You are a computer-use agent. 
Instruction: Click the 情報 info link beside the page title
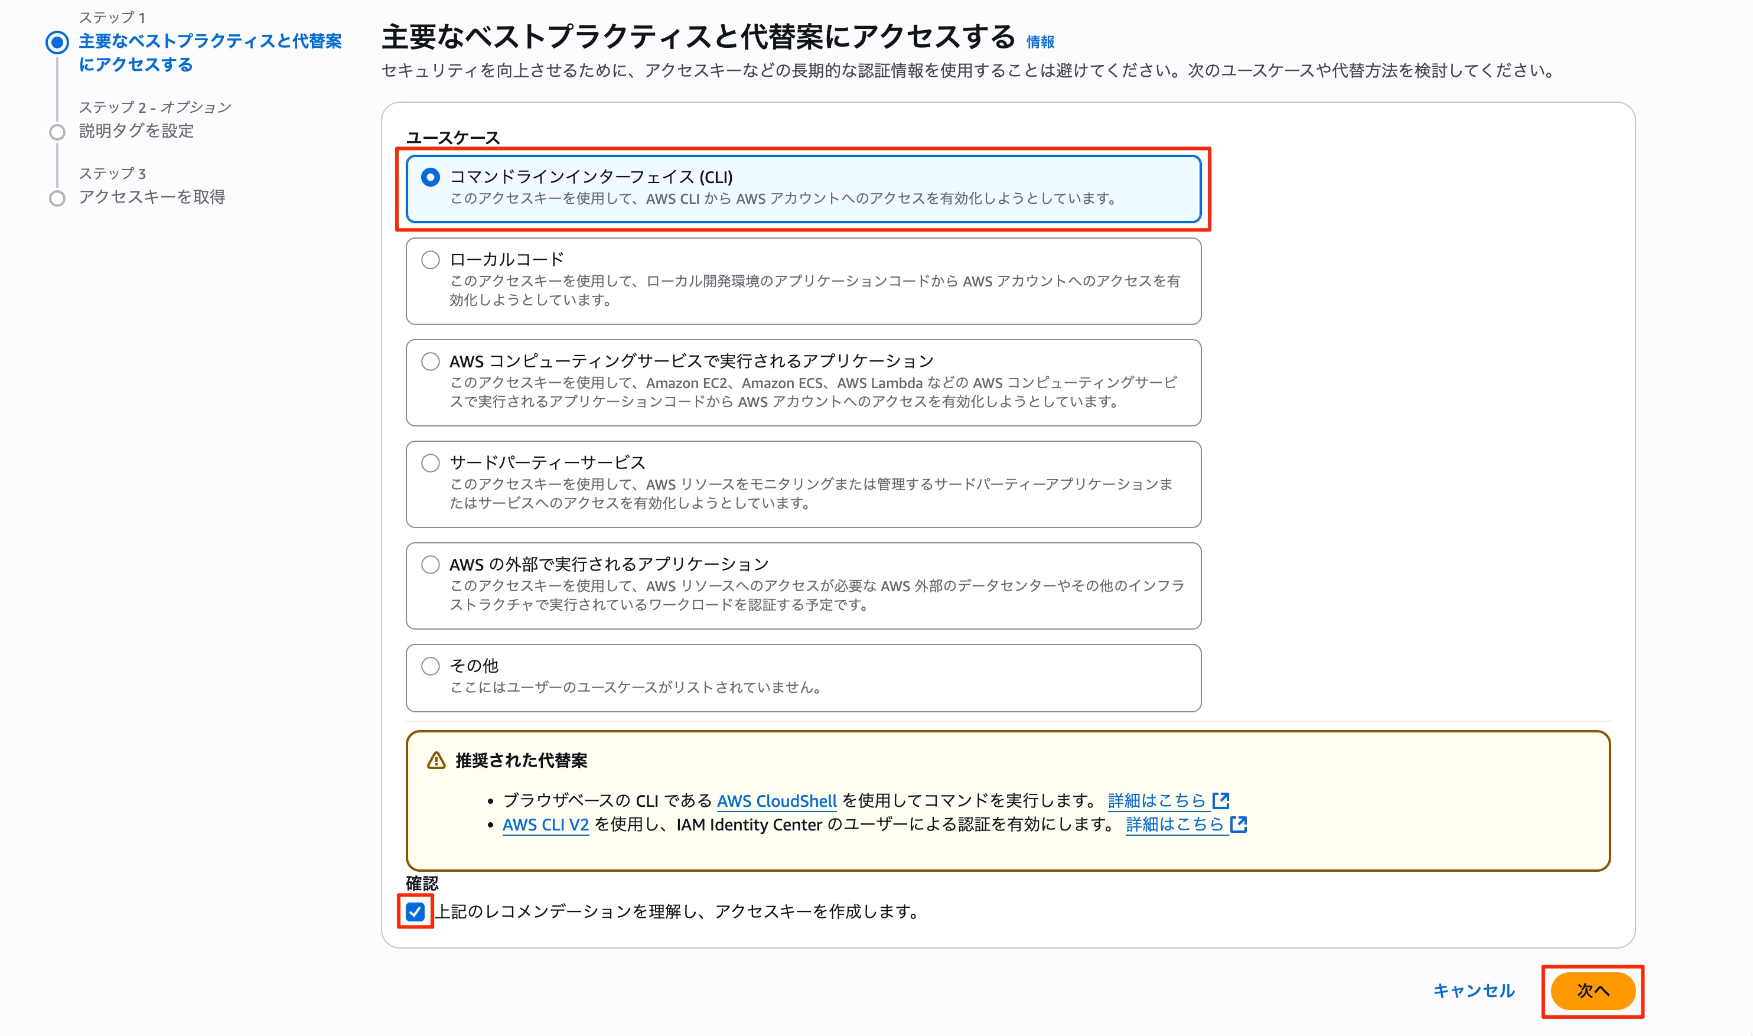click(1040, 43)
